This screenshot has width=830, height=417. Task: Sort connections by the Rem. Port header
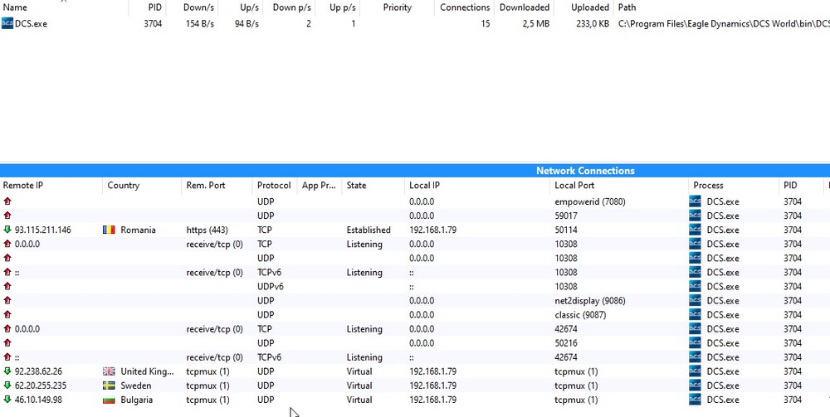pos(205,185)
